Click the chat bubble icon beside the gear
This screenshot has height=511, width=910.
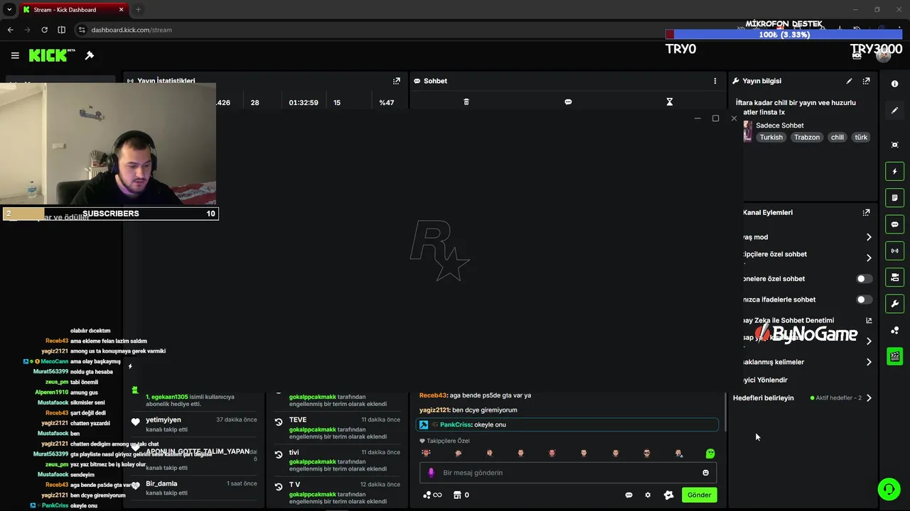point(628,495)
